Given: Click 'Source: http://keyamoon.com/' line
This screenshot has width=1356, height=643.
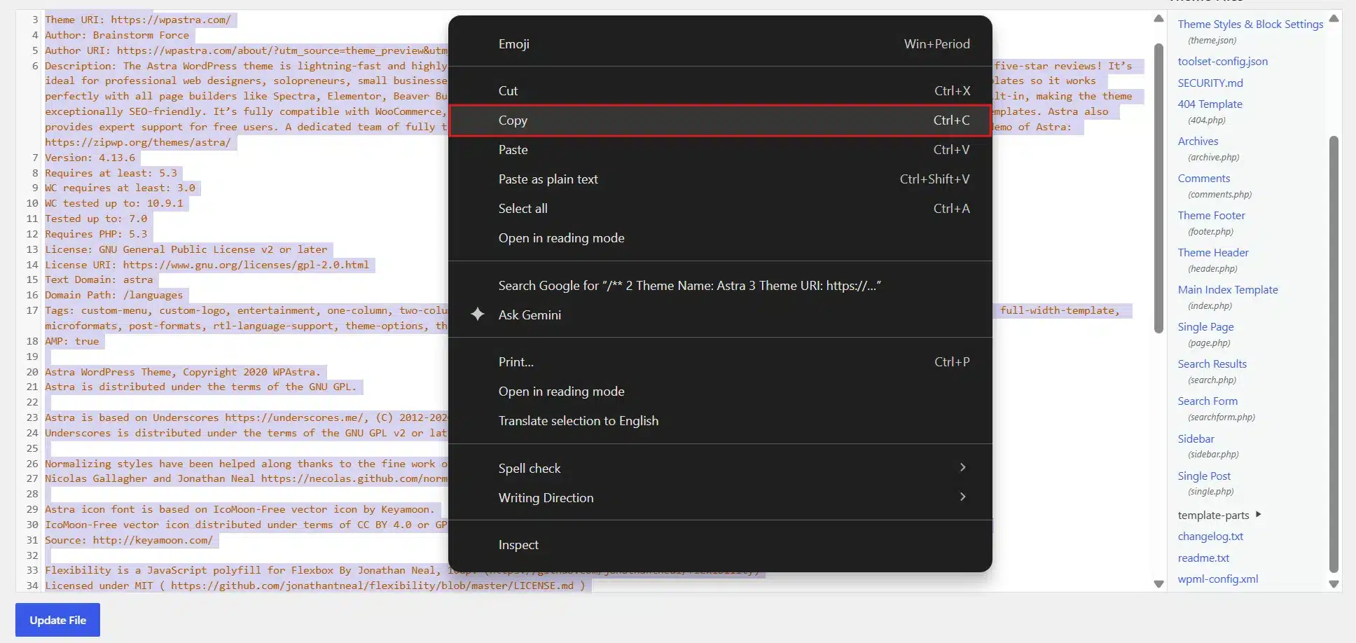Looking at the screenshot, I should point(129,540).
